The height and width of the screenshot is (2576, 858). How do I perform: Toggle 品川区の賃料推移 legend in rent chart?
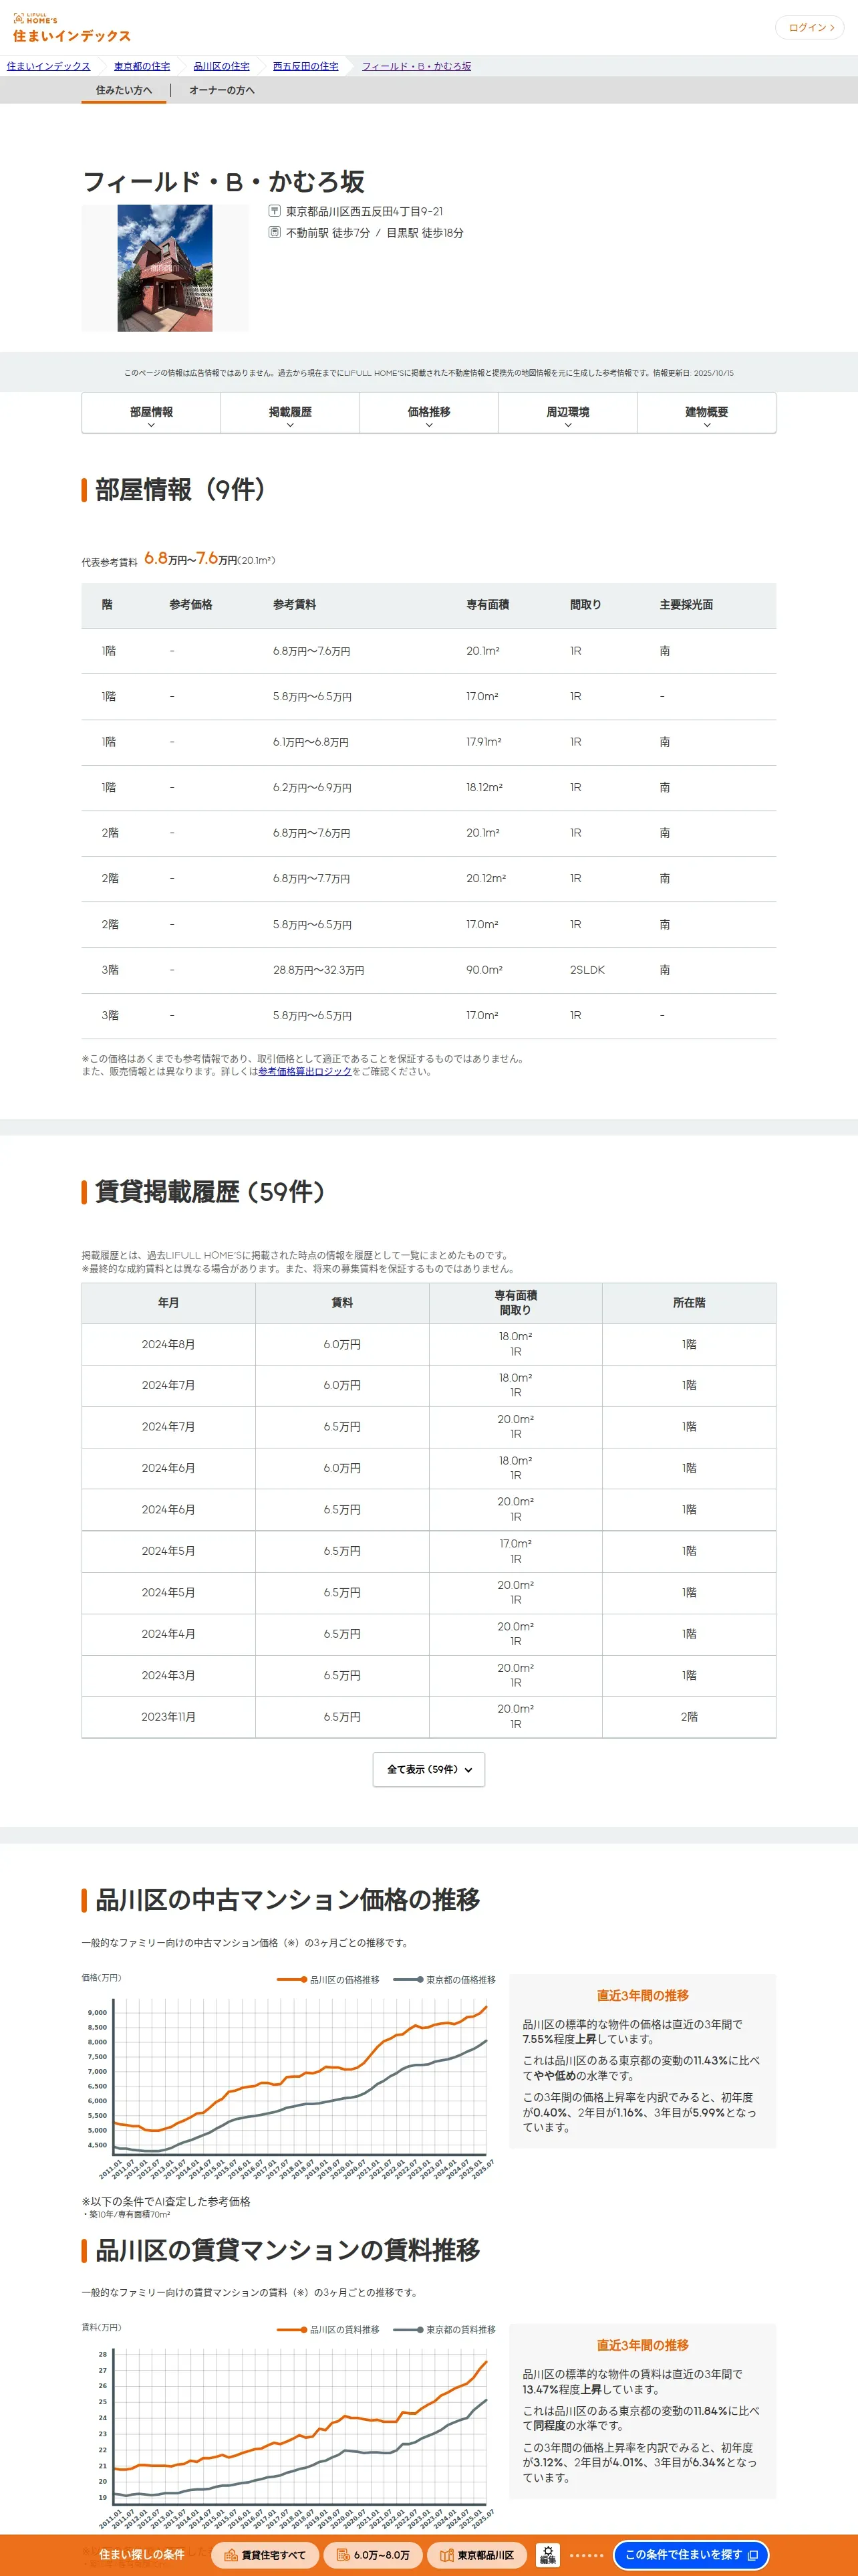[327, 2329]
